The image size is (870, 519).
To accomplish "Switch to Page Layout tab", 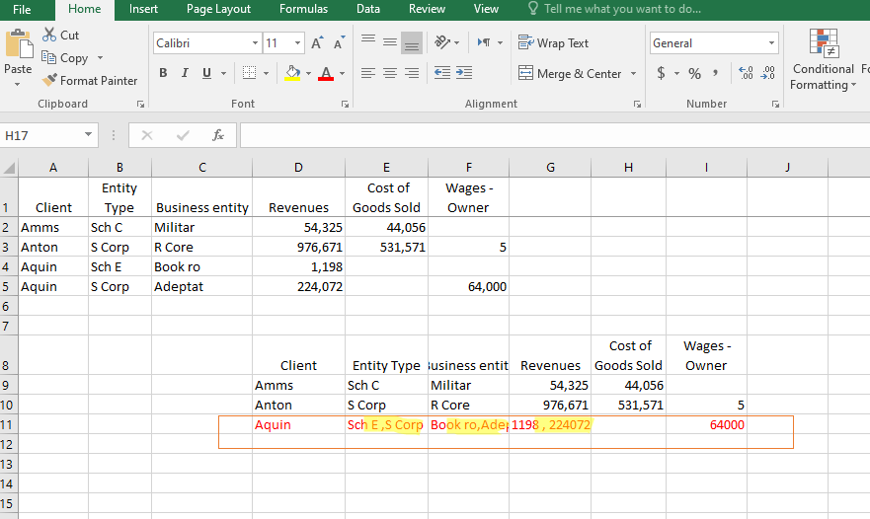I will point(218,9).
